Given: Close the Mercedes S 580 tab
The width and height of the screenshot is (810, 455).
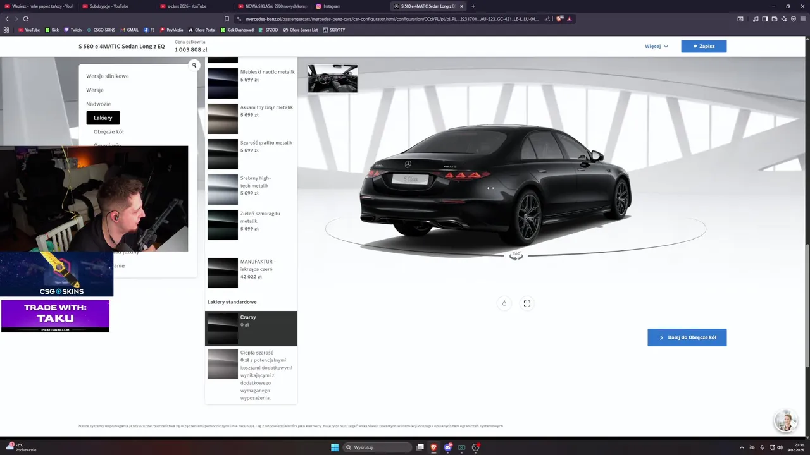Looking at the screenshot, I should click(x=461, y=6).
